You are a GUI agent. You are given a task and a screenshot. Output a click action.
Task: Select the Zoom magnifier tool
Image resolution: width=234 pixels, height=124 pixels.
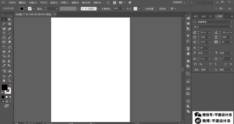(9, 81)
